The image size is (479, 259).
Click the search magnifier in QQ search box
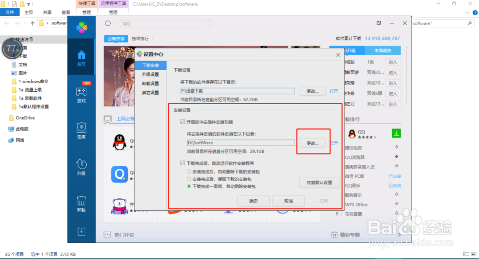[208, 23]
